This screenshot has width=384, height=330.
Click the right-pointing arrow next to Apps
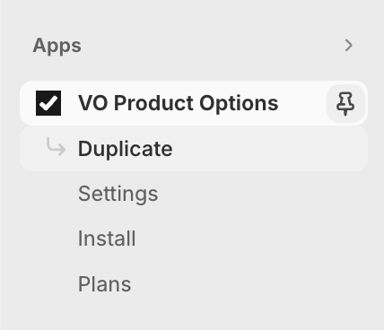click(x=348, y=46)
